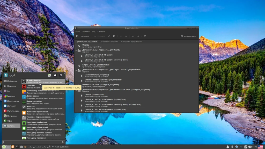Collapse the Linpus Linux 9.3 additional parameters submenu
Screen dimensions: 265x149
tap(76, 71)
